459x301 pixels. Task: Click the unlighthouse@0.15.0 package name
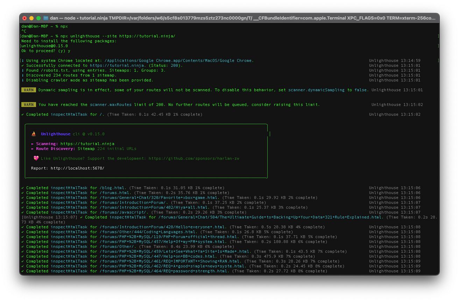tap(45, 46)
